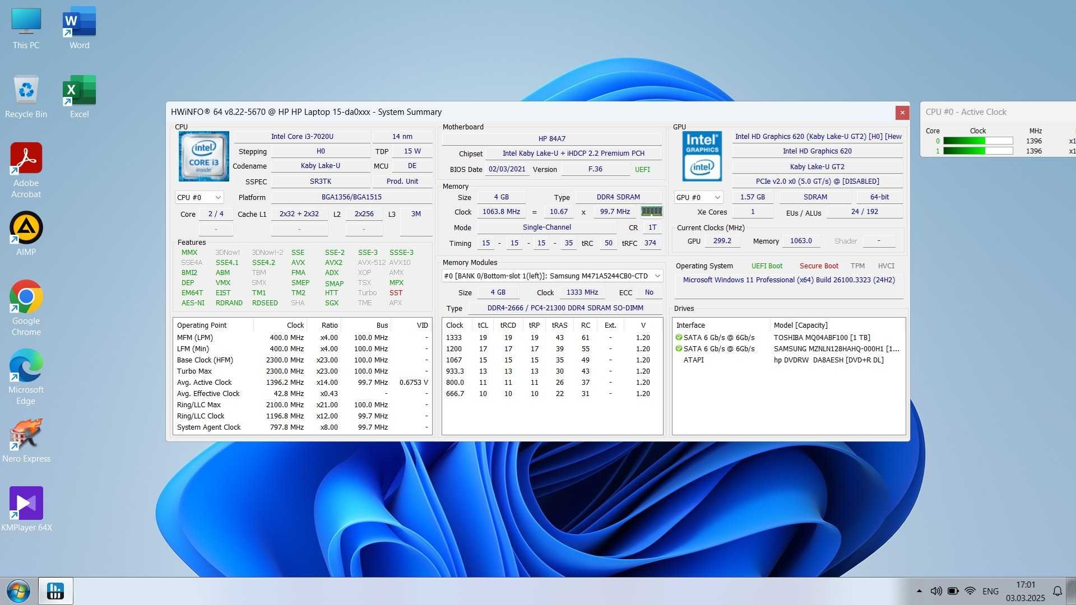Click the AVX2 feature label

[333, 262]
